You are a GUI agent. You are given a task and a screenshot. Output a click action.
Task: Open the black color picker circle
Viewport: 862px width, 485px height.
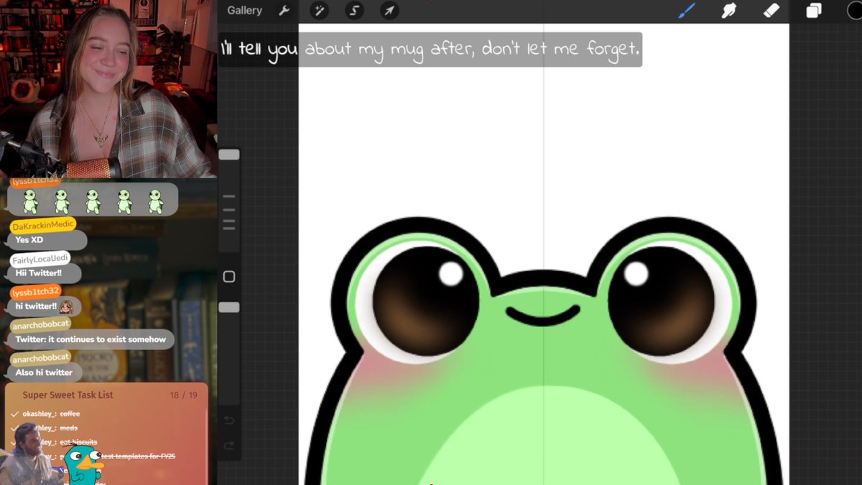(x=855, y=11)
